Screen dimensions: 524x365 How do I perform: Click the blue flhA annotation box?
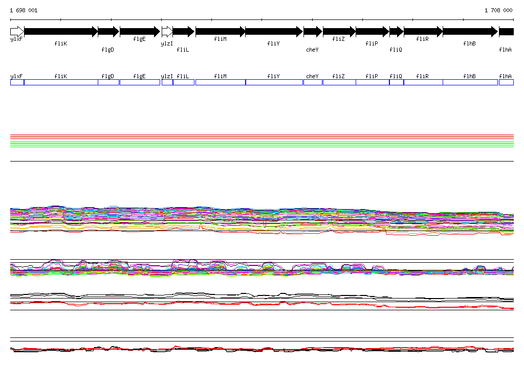[x=506, y=82]
